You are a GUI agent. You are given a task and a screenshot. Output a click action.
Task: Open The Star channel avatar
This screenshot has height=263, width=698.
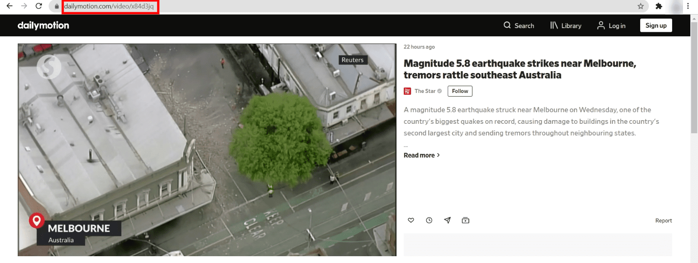[x=407, y=91]
